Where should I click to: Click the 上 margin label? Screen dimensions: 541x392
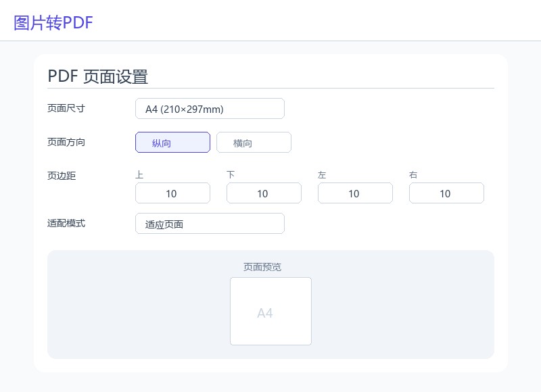(139, 175)
